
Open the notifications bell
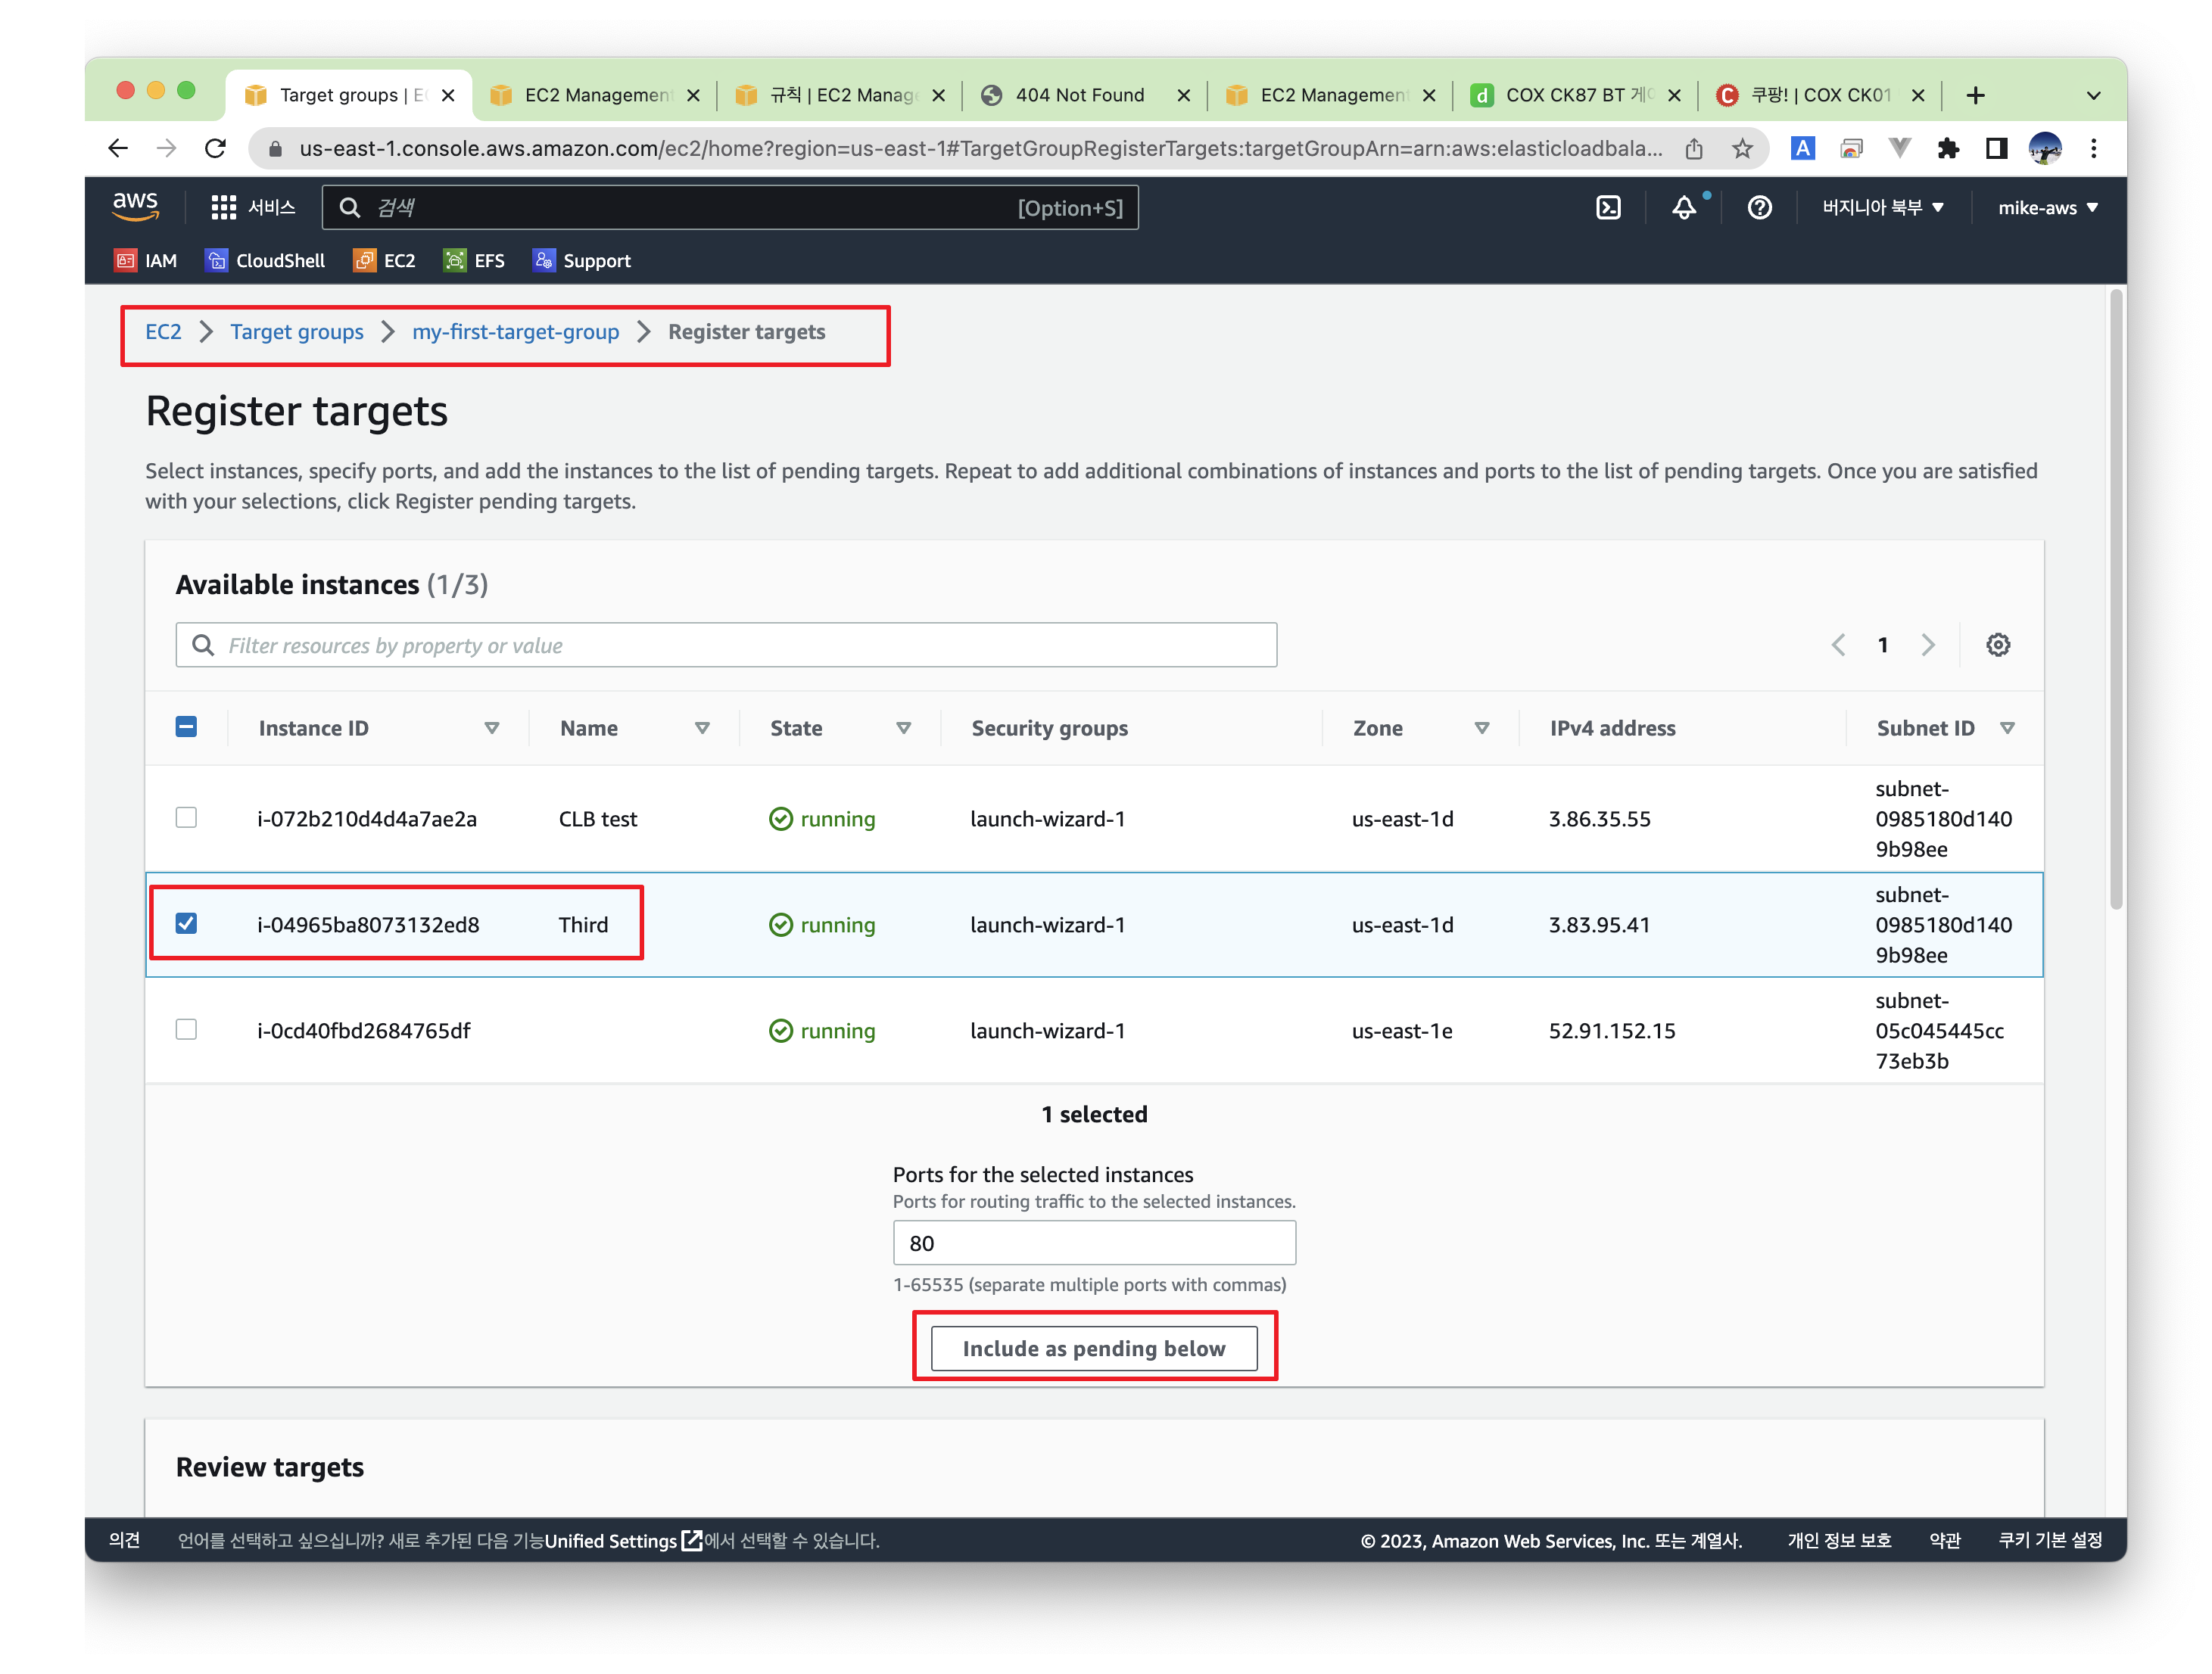[1684, 207]
